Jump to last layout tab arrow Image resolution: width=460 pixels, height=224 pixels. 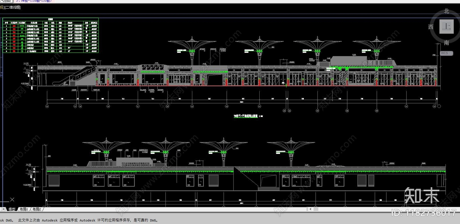pos(4,209)
